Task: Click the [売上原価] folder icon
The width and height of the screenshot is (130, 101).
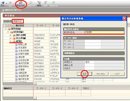Action: [x=14, y=38]
